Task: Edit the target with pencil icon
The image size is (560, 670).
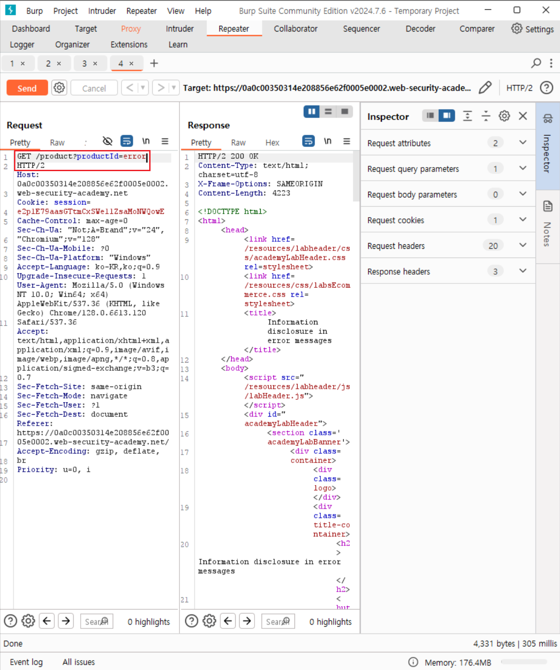Action: pos(485,88)
